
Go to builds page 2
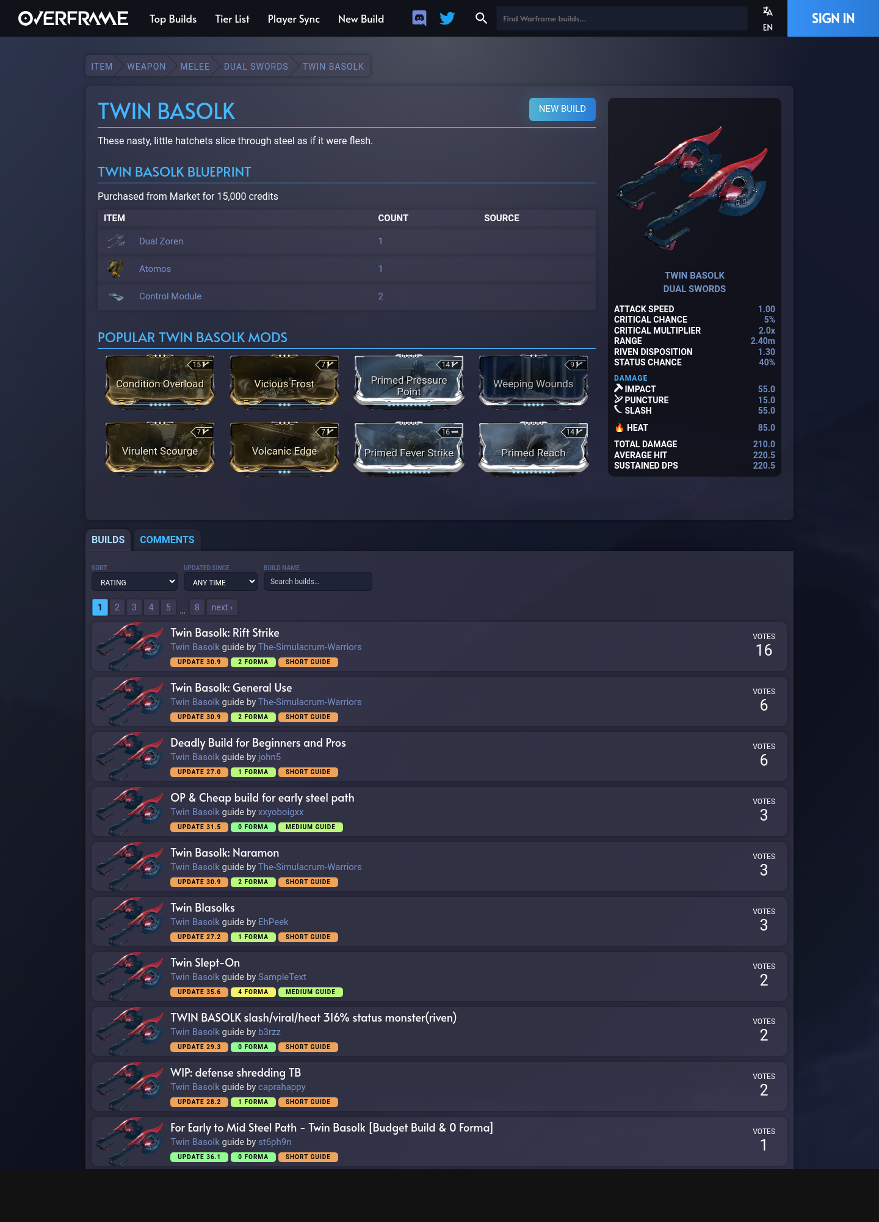(117, 607)
